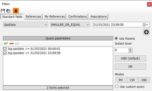
Task: Click the duplicate windows icon in query toolbar
Action: click(x=17, y=43)
